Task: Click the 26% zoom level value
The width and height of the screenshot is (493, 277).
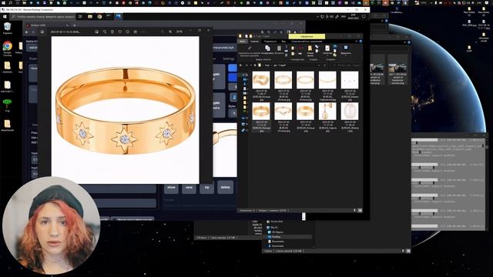Action: coord(179,32)
